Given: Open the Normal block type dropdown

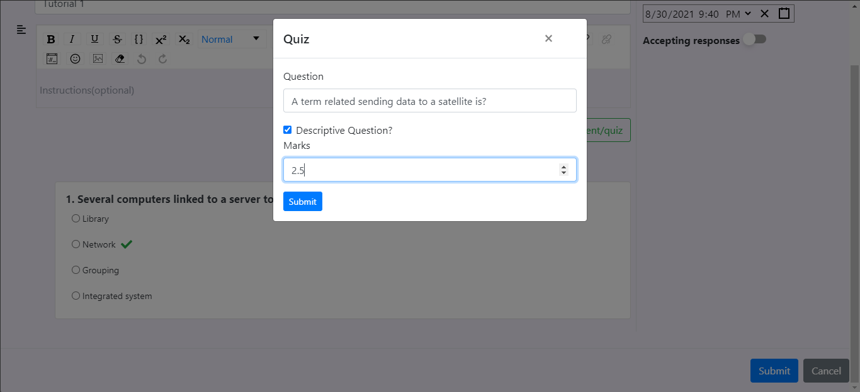Looking at the screenshot, I should click(230, 39).
